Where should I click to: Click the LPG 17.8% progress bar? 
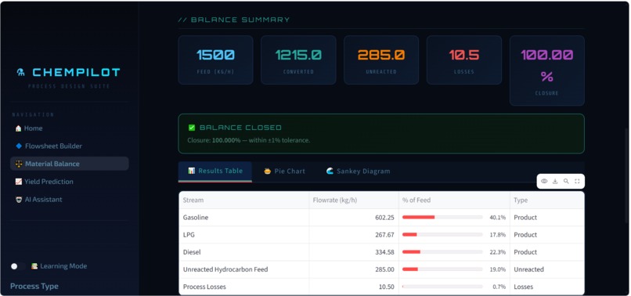coord(442,235)
